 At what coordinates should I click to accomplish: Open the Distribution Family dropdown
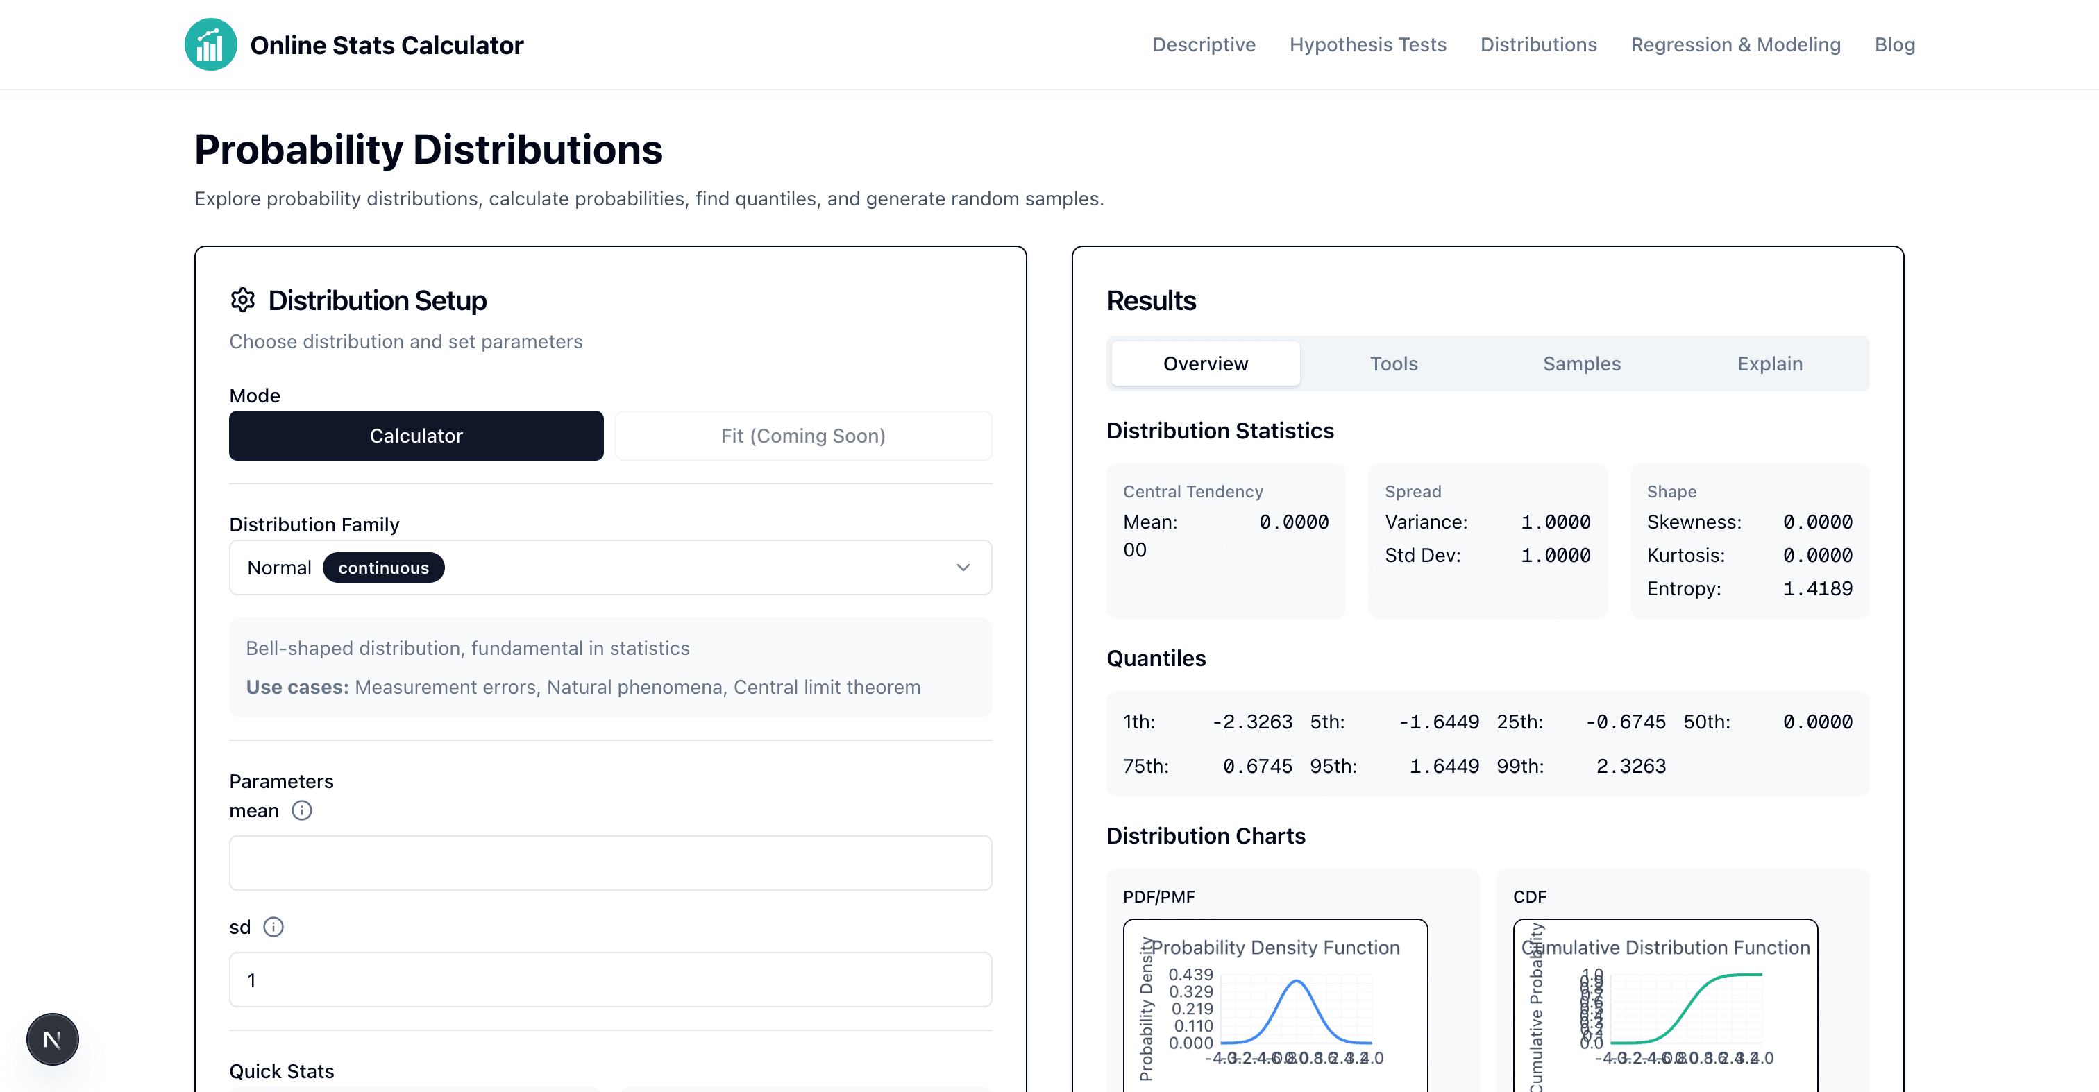pyautogui.click(x=609, y=567)
